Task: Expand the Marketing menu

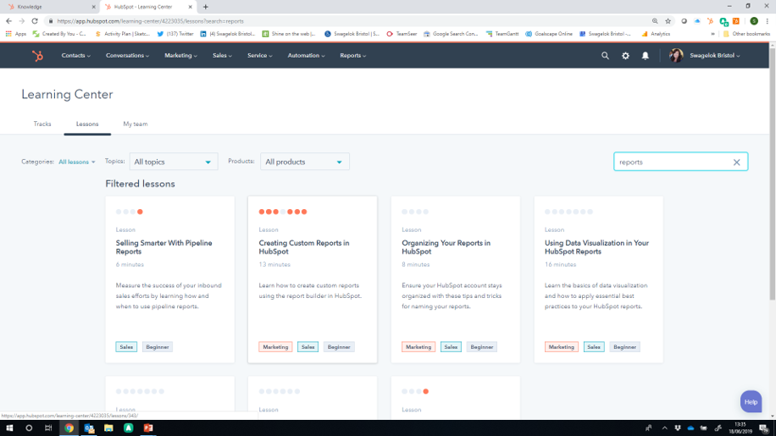Action: [180, 56]
